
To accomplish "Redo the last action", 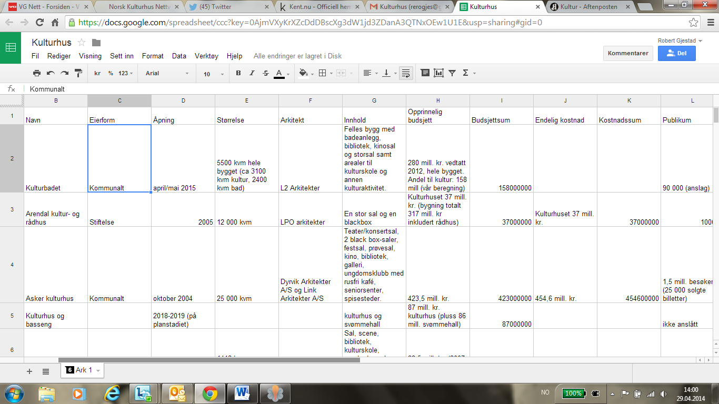I will click(x=64, y=73).
